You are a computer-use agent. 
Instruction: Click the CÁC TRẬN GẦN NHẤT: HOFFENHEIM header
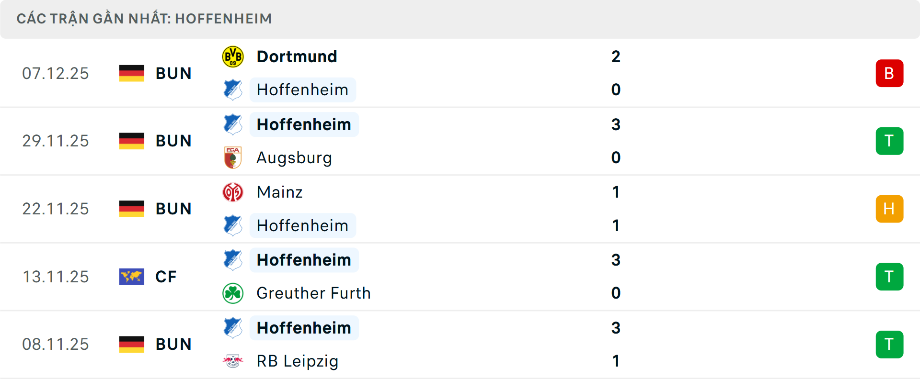(145, 18)
